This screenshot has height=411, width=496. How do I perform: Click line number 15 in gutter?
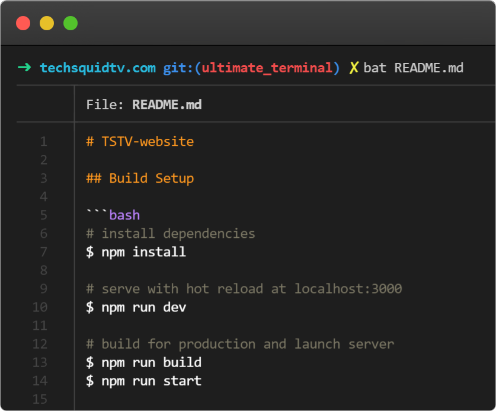point(40,399)
